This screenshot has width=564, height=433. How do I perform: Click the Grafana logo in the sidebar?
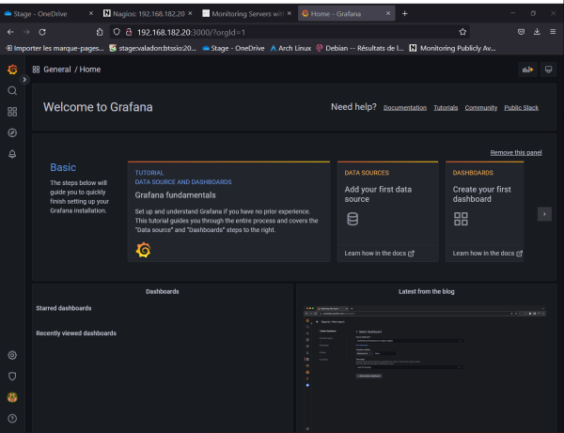pyautogui.click(x=12, y=70)
